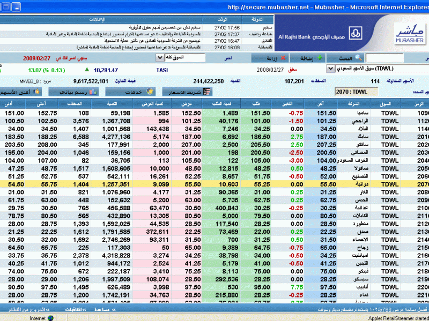Click the total trades value 187,201
The width and height of the screenshot is (429, 321).
[x=294, y=81]
